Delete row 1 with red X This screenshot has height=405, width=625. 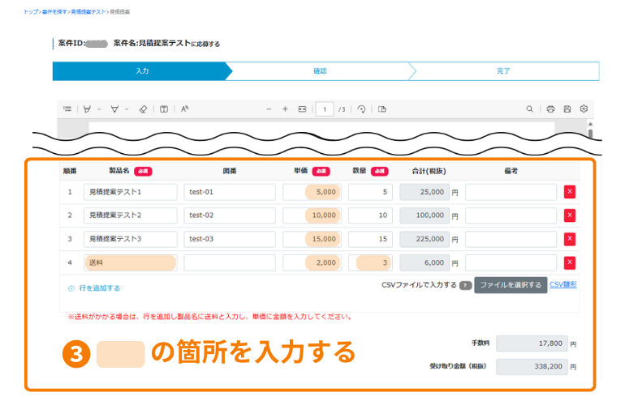(570, 192)
